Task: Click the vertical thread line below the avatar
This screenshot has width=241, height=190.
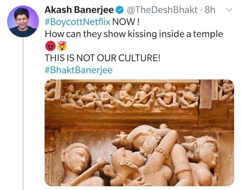Action: tap(23, 114)
